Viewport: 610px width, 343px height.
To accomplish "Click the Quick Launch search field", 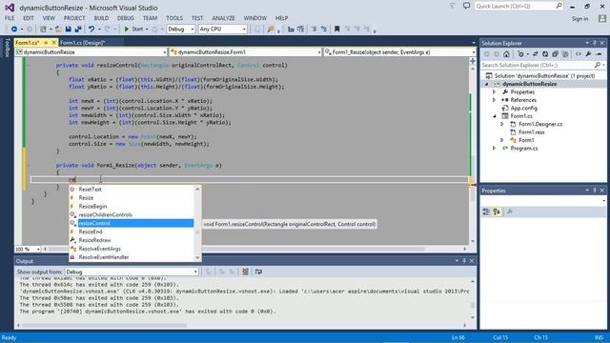I will (x=518, y=6).
